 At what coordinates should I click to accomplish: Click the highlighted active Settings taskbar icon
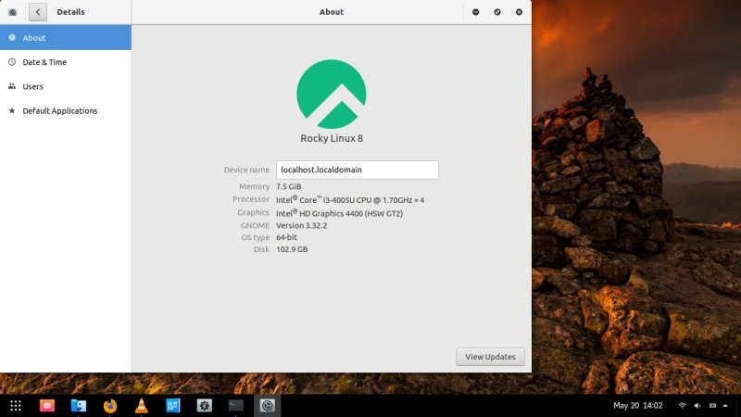(x=268, y=405)
